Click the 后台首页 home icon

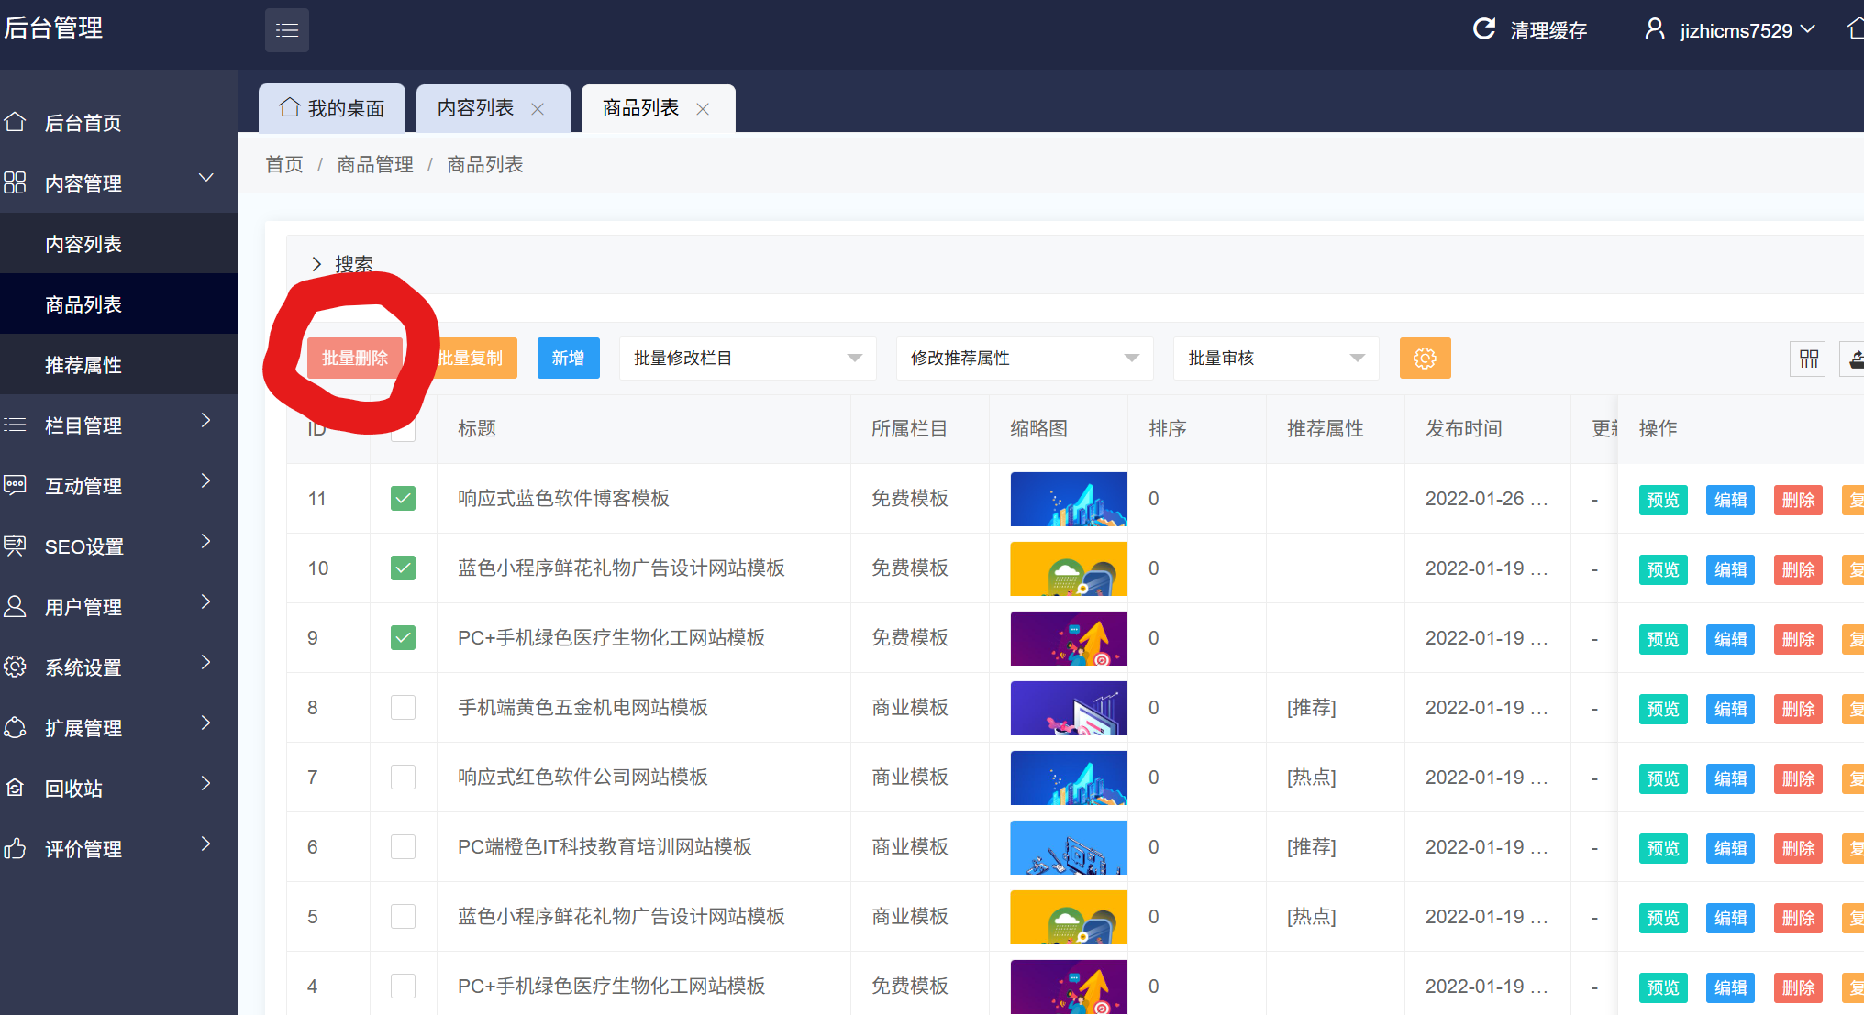tap(16, 122)
